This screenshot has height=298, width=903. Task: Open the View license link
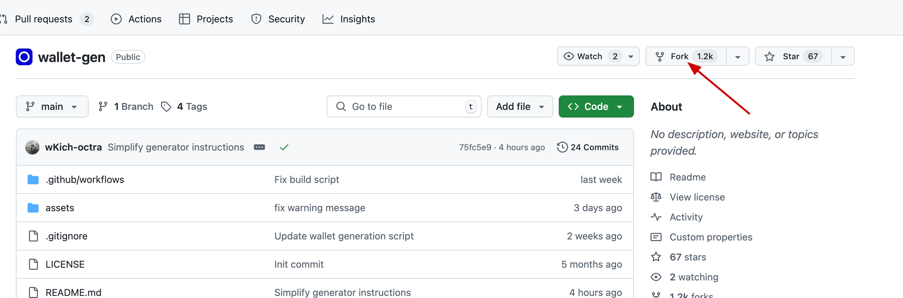(697, 197)
